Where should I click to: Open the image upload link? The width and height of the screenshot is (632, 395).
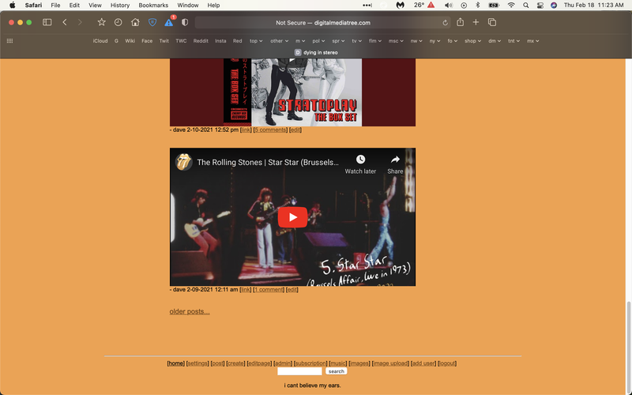[390, 363]
